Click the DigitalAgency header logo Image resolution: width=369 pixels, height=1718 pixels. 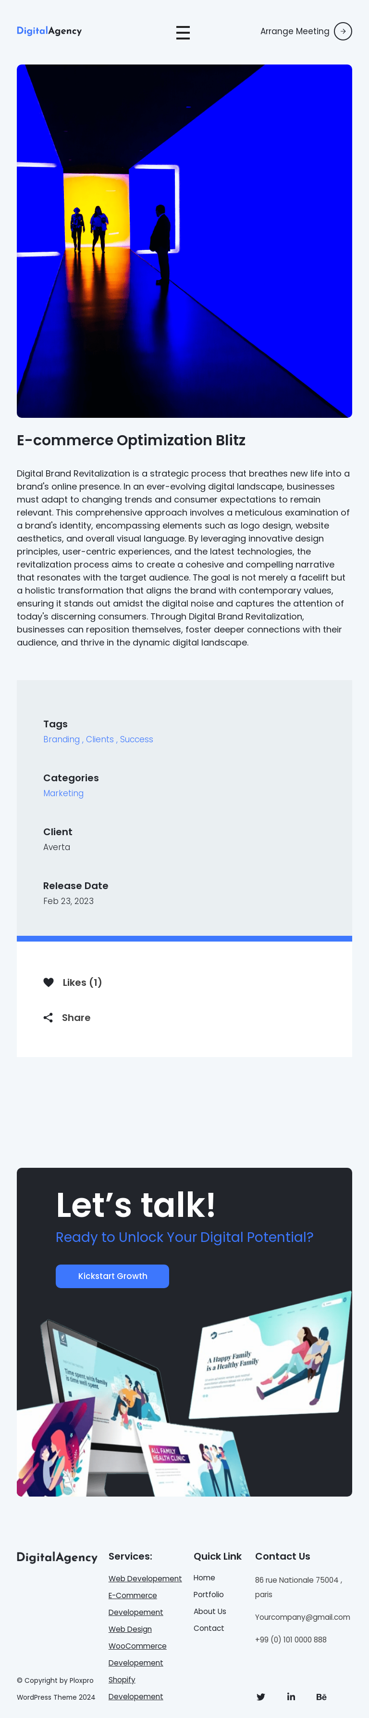(x=49, y=31)
